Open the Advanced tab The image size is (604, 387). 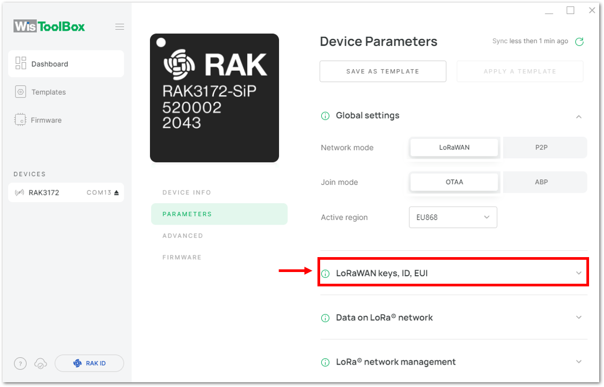click(x=182, y=236)
